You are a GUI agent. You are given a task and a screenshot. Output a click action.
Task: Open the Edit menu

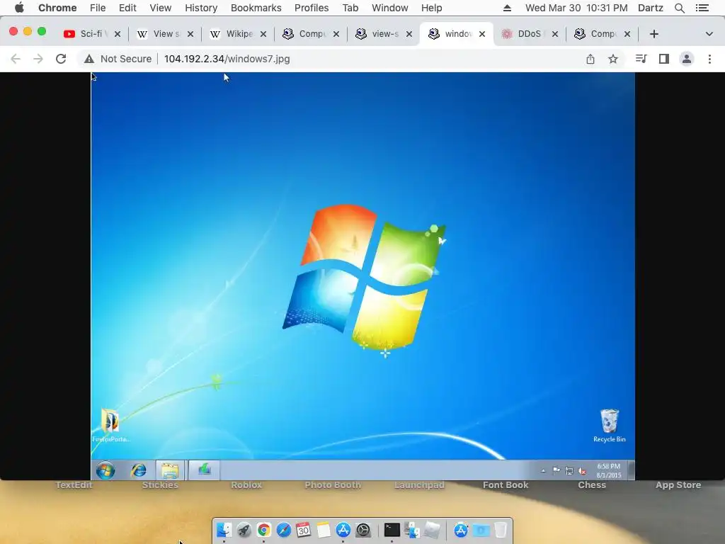click(x=127, y=8)
